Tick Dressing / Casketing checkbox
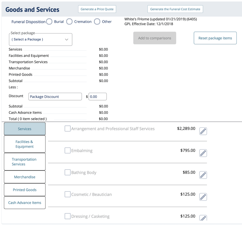Screen dimensions: 242x226 pyautogui.click(x=67, y=216)
